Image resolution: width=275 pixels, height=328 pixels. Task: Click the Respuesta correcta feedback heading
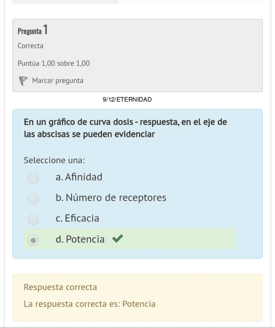click(60, 287)
